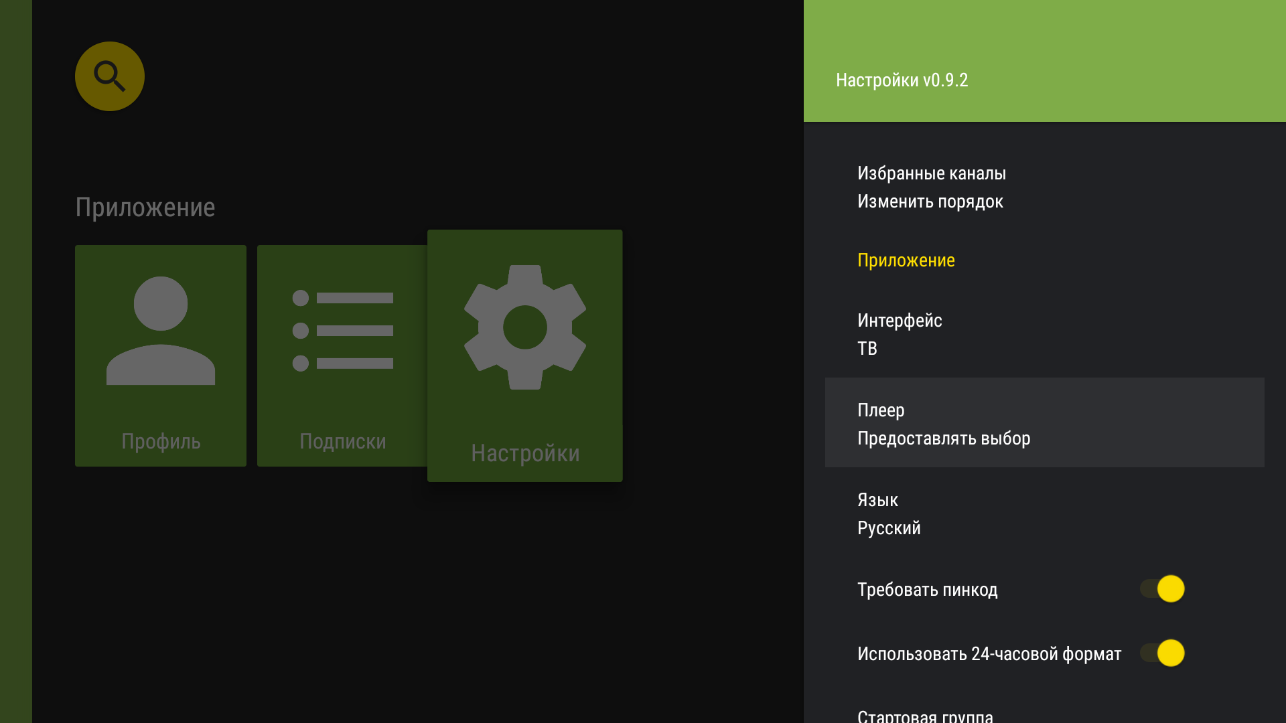Toggle the Требовать пинкод switch
Image resolution: width=1286 pixels, height=723 pixels.
1162,589
